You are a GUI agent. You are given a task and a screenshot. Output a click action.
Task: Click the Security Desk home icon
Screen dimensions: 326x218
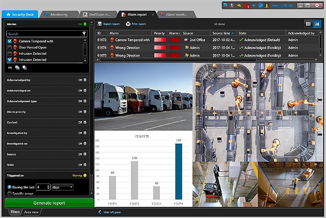pyautogui.click(x=8, y=15)
